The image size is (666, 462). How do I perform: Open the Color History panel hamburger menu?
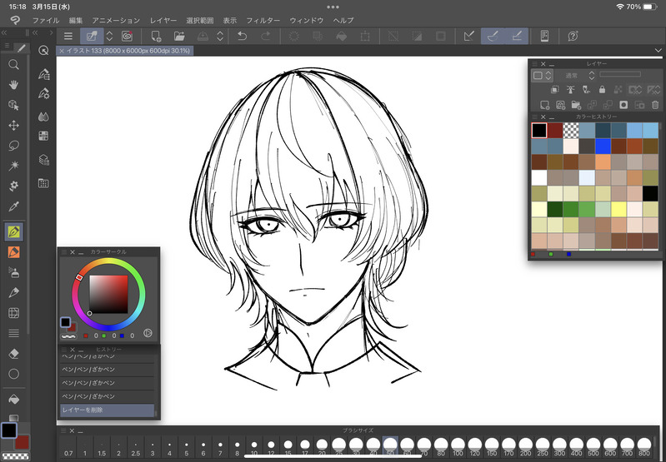click(x=535, y=117)
